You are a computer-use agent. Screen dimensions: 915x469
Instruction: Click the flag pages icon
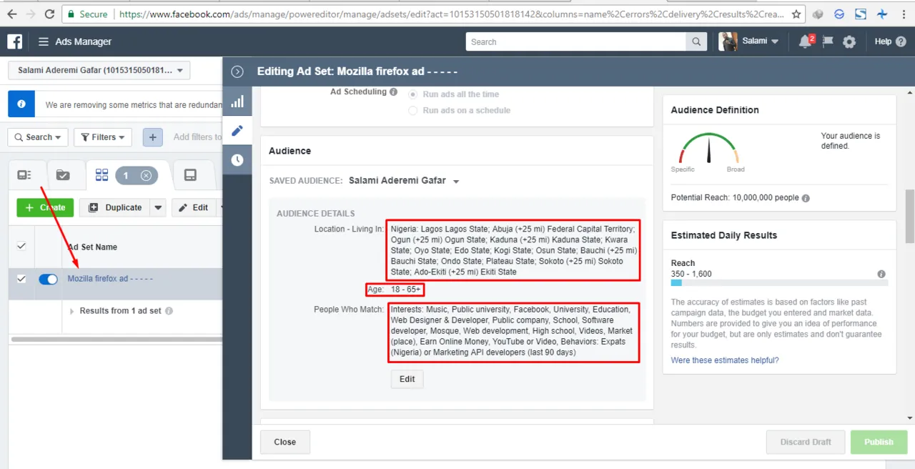pos(828,41)
